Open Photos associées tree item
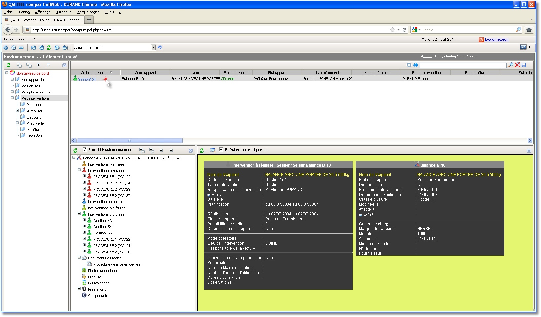Viewport: 541px width, 317px height. [x=102, y=271]
